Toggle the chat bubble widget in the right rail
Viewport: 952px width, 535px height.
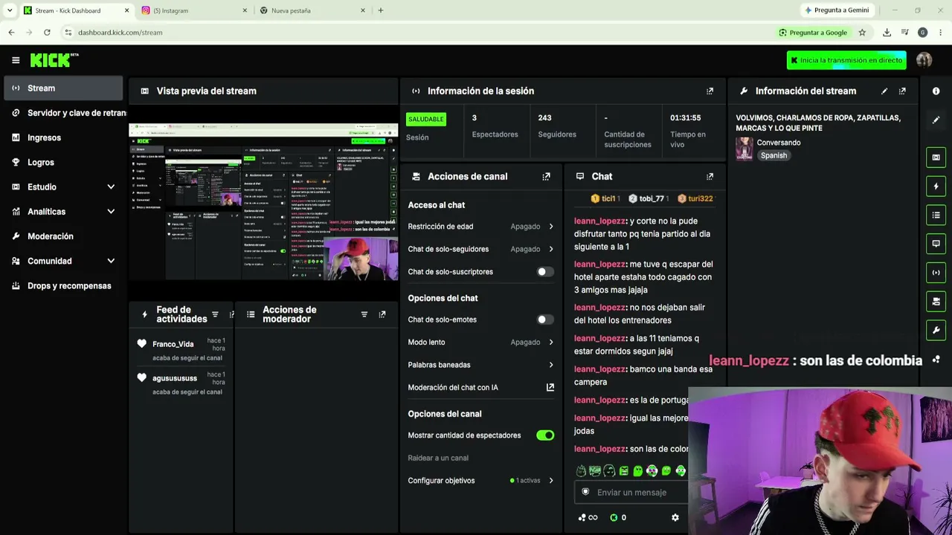[x=936, y=244]
